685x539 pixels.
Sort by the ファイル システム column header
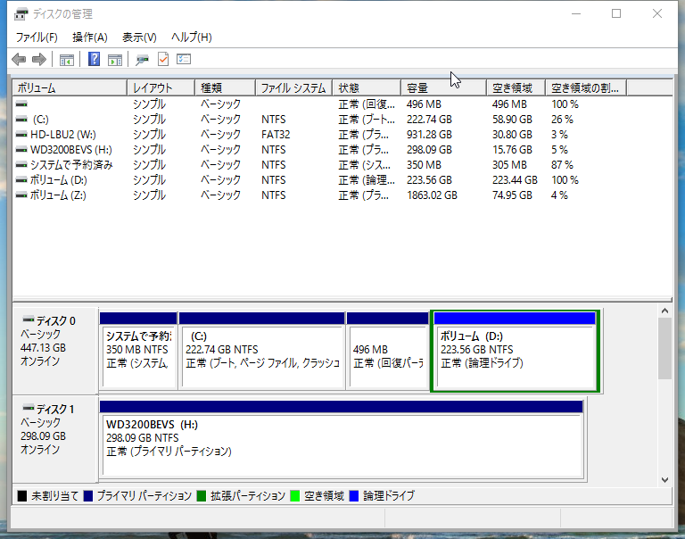click(294, 87)
